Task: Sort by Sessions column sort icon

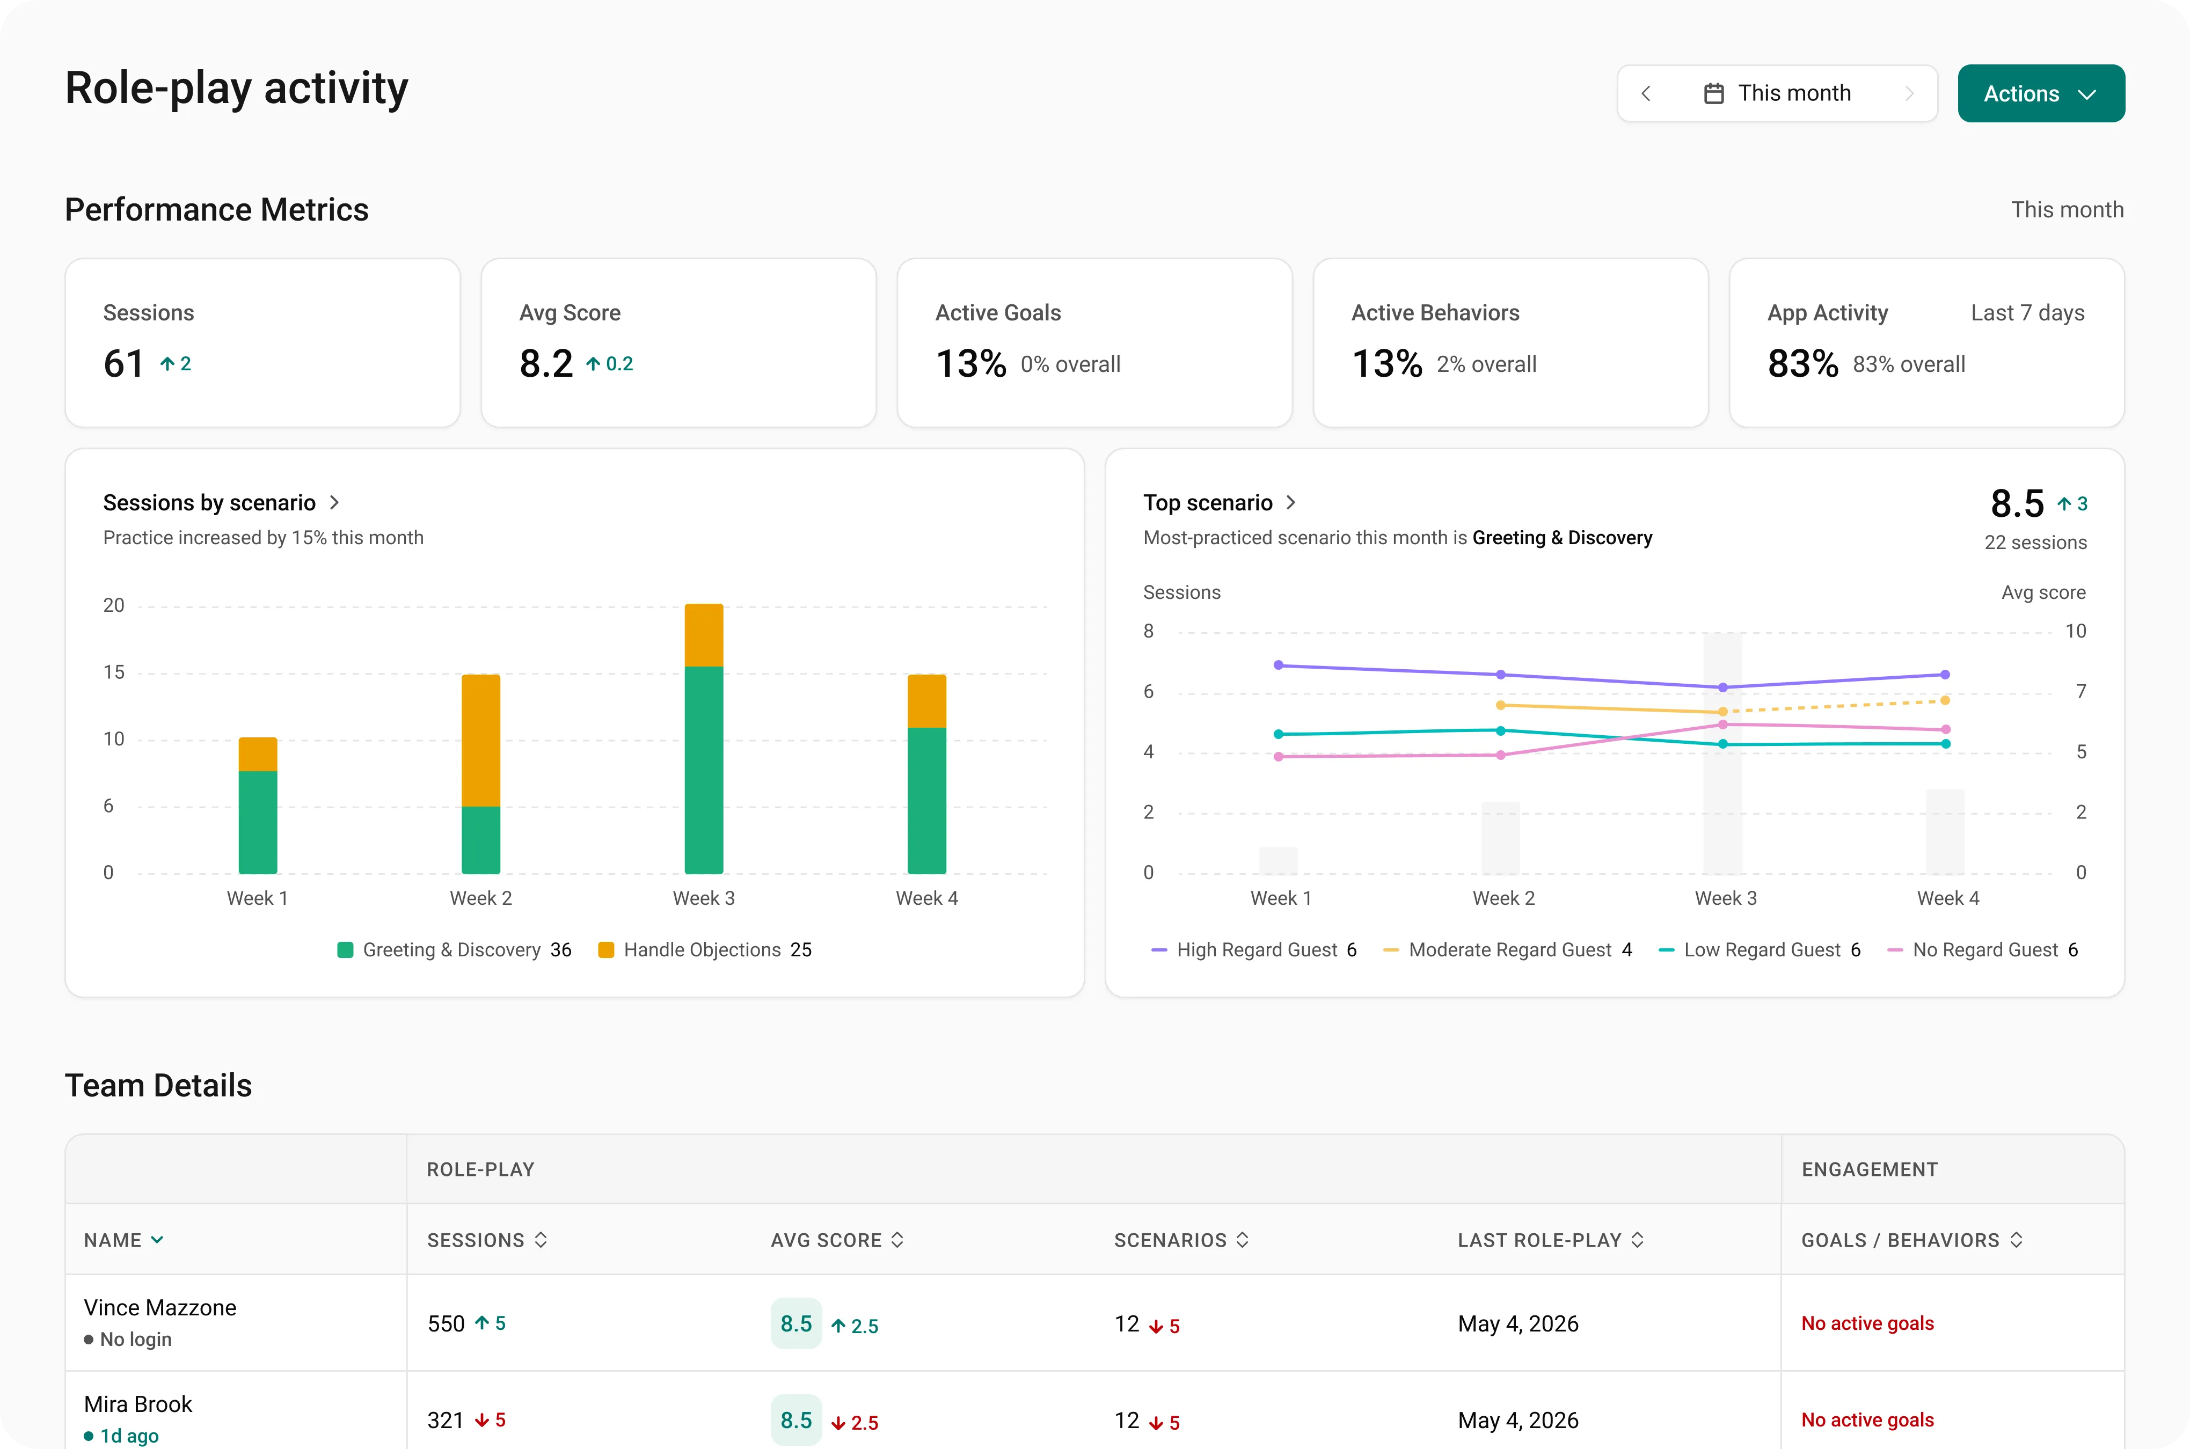Action: [541, 1240]
